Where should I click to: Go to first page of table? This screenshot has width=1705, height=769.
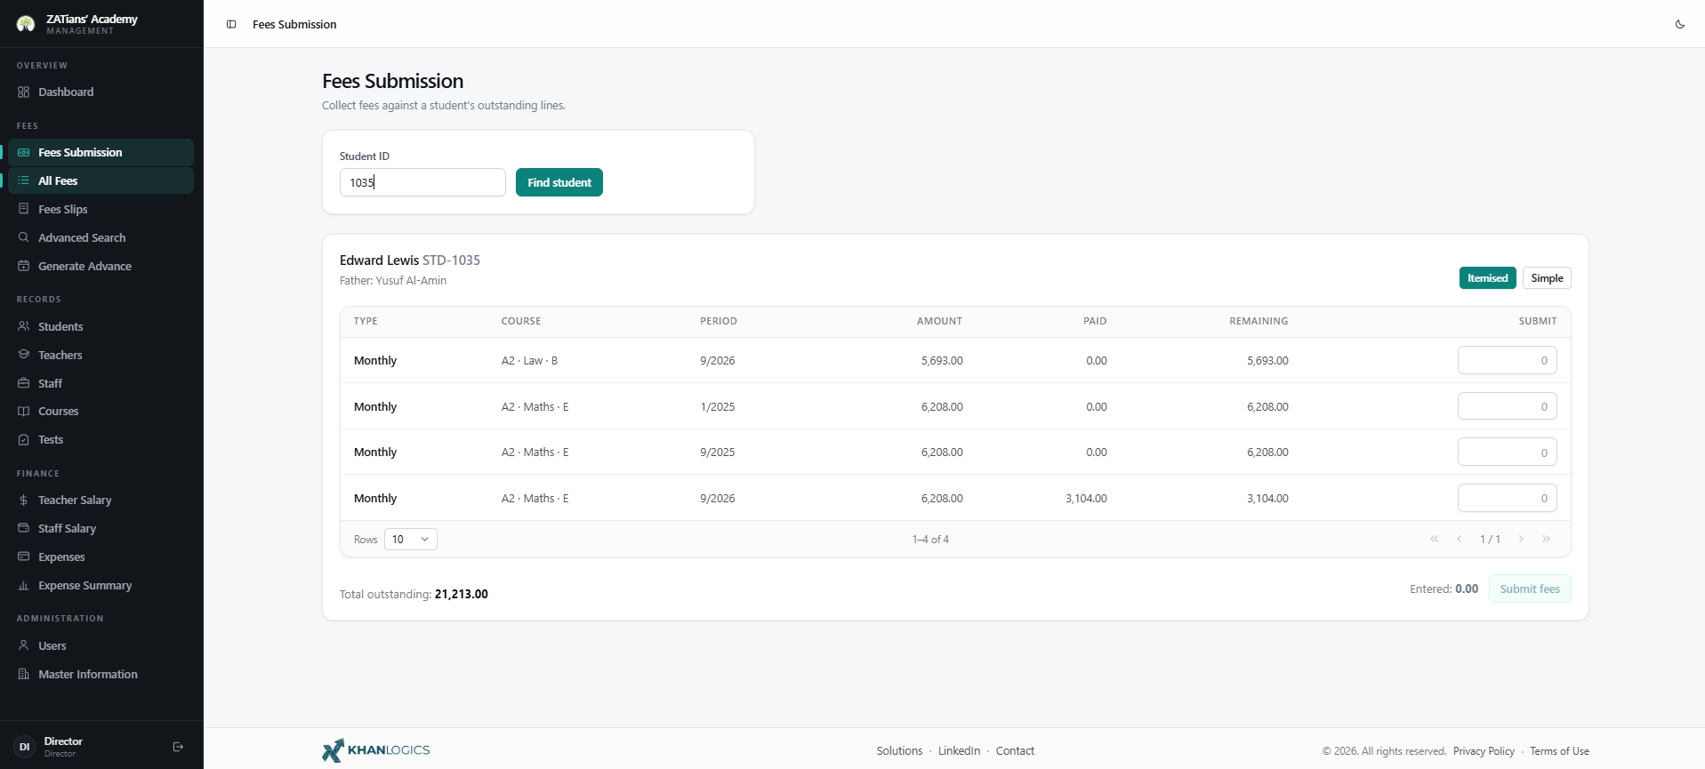tap(1435, 539)
